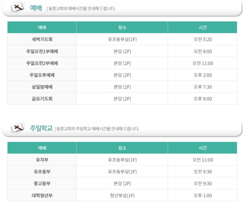Image resolution: width=244 pixels, height=204 pixels.
Task: Click 주일오후예배 place cell 본당 (2F)
Action: coord(122,75)
